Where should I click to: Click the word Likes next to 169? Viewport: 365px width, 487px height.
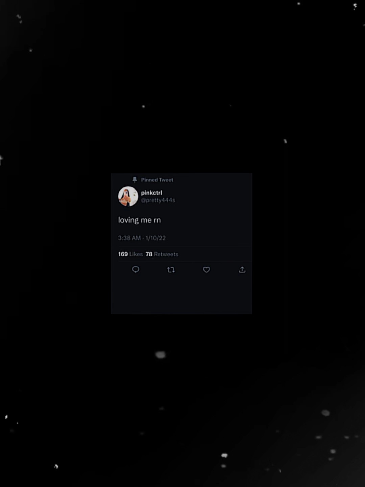coord(136,254)
